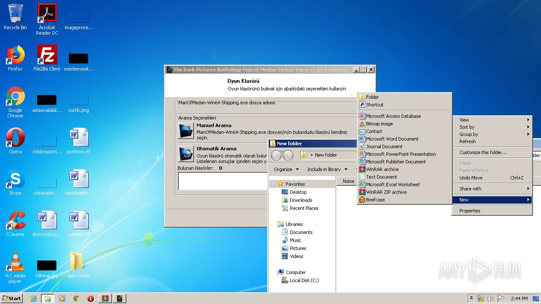This screenshot has height=304, width=541.
Task: Open Recent Places in navigation pane
Action: click(304, 208)
